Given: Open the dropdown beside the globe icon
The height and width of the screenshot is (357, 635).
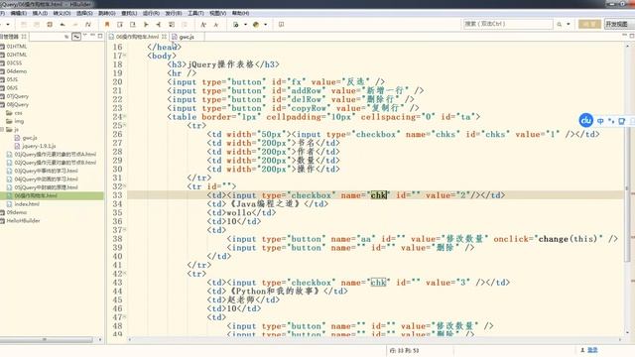Looking at the screenshot, I should coord(266,24).
